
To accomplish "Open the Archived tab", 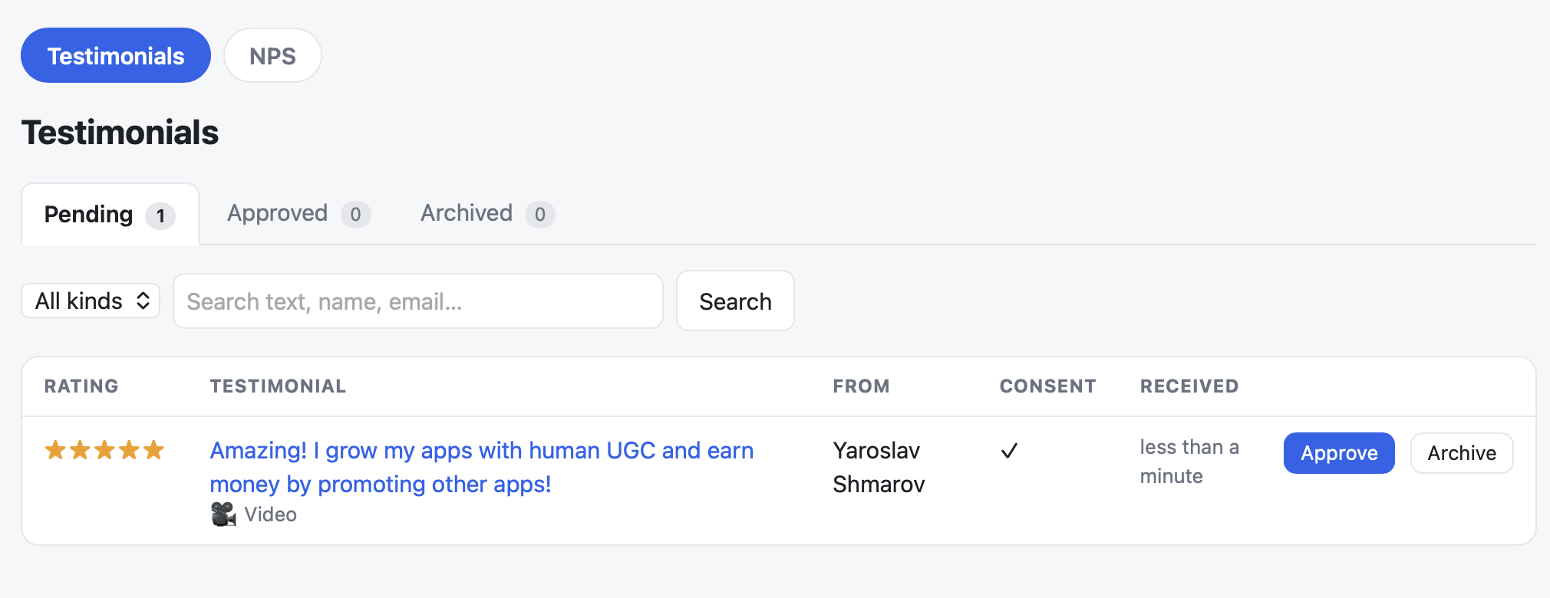I will pyautogui.click(x=487, y=213).
